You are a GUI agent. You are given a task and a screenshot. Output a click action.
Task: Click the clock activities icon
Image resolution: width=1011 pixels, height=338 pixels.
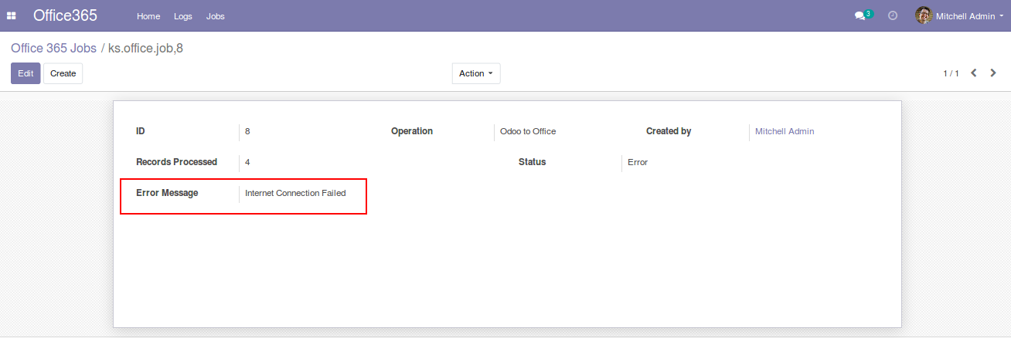tap(893, 16)
